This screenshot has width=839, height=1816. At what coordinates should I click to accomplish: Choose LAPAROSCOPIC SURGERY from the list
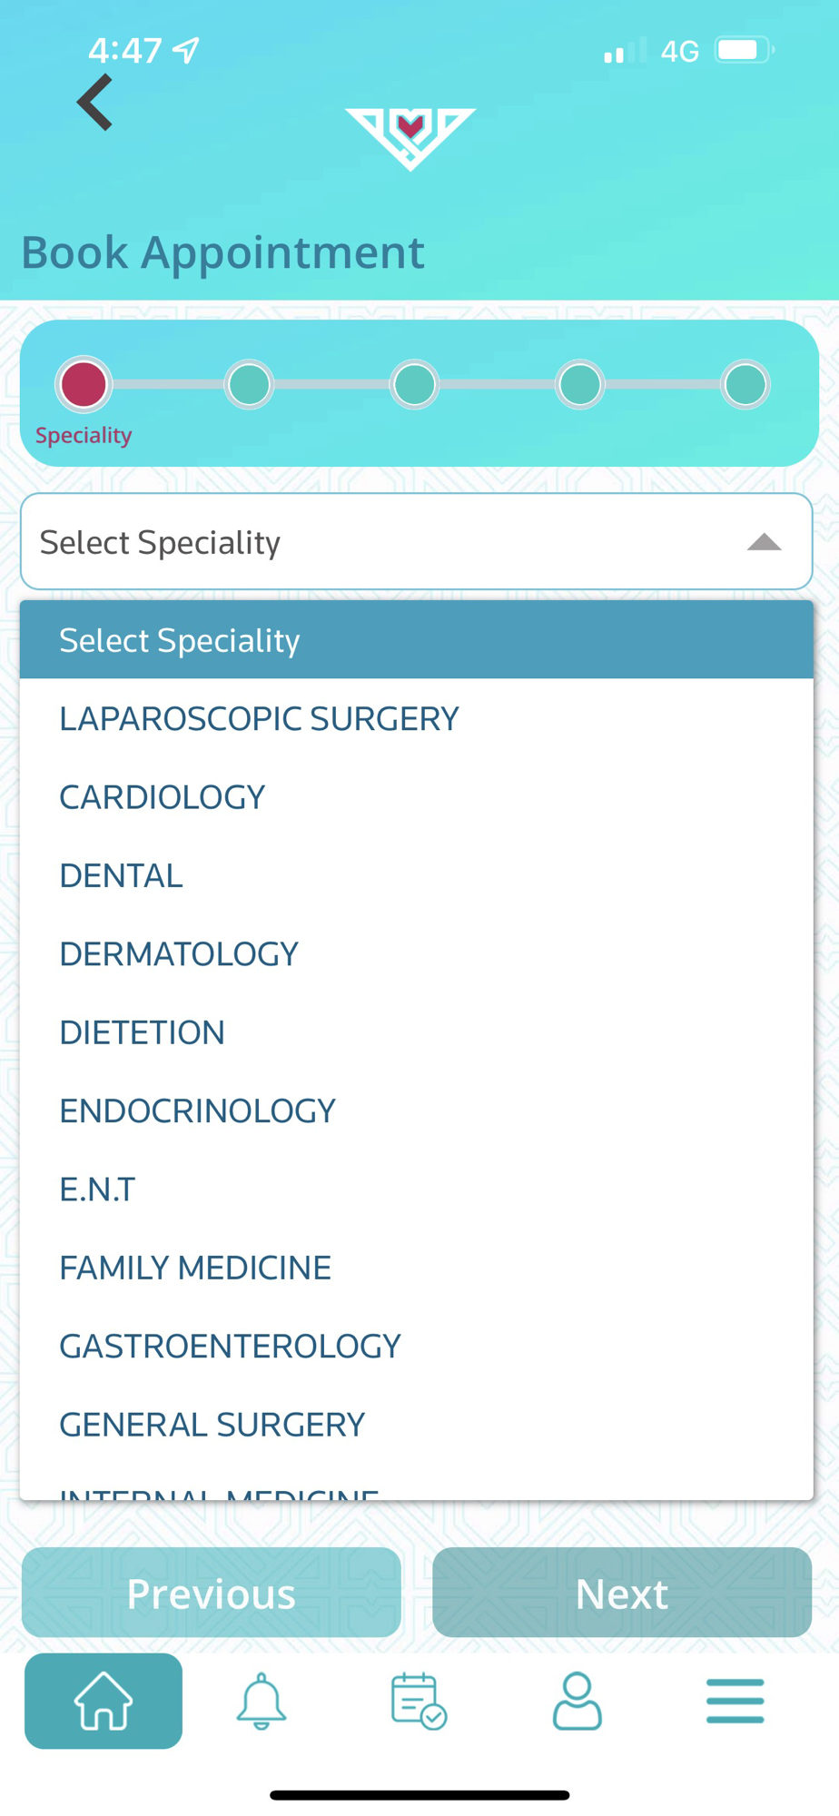[259, 718]
